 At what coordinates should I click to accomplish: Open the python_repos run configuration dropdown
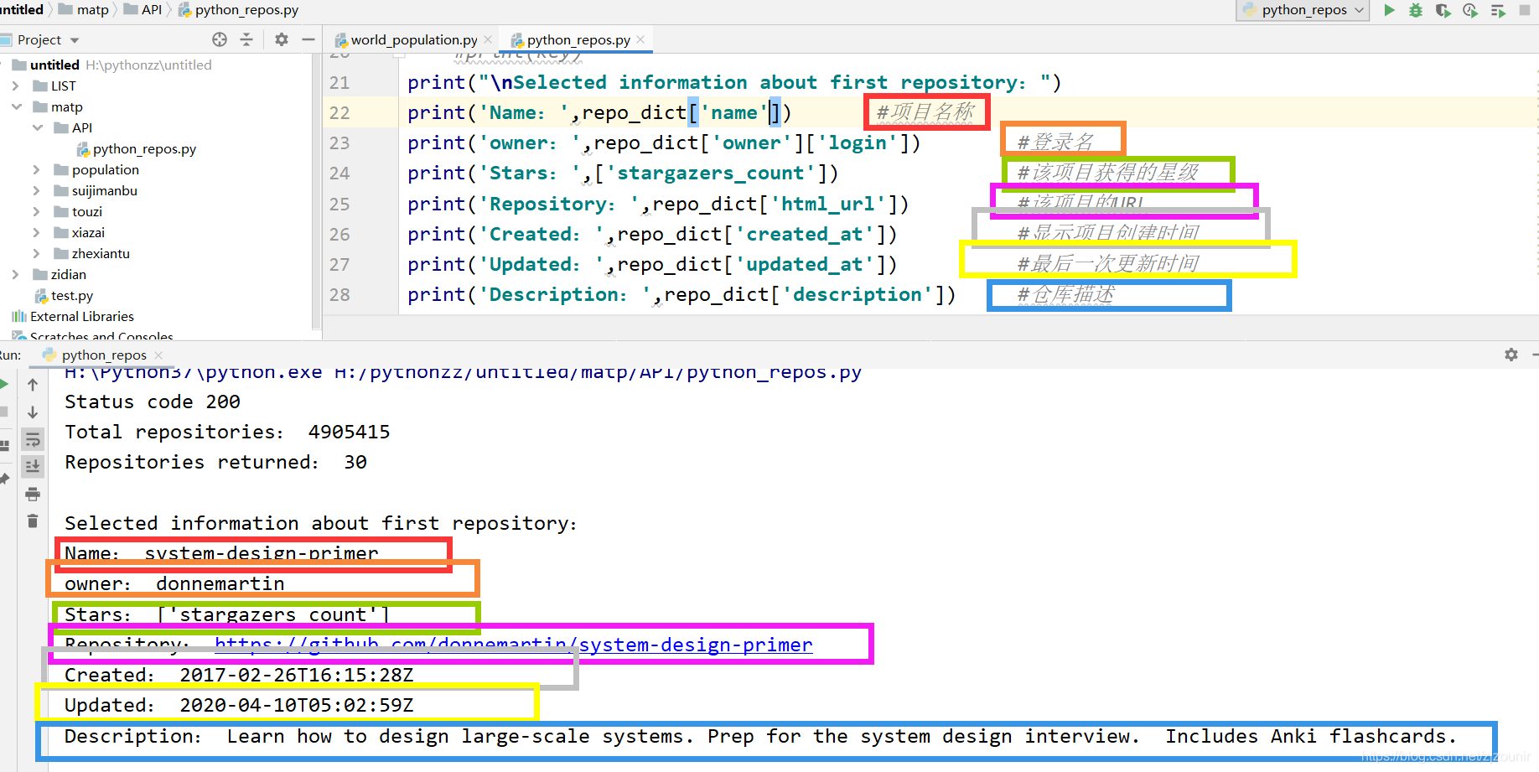pos(1302,10)
